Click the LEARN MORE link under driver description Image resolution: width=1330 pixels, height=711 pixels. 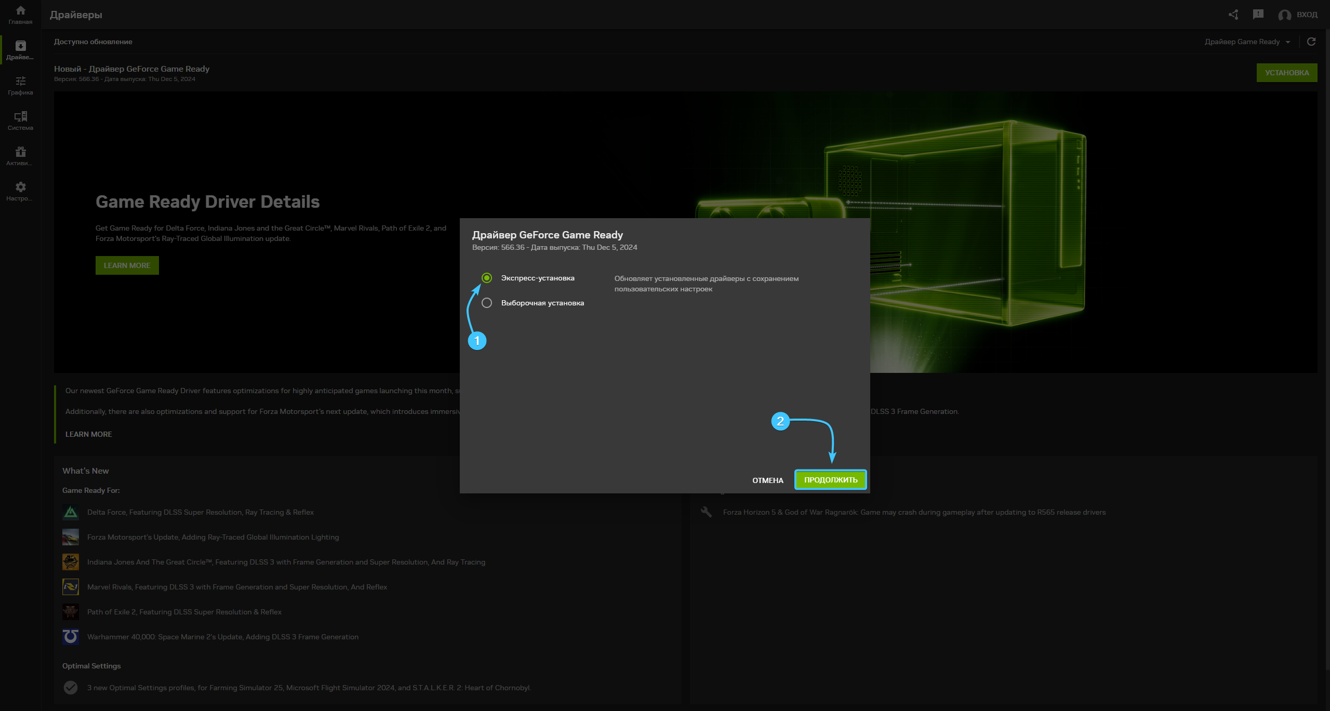tap(89, 434)
